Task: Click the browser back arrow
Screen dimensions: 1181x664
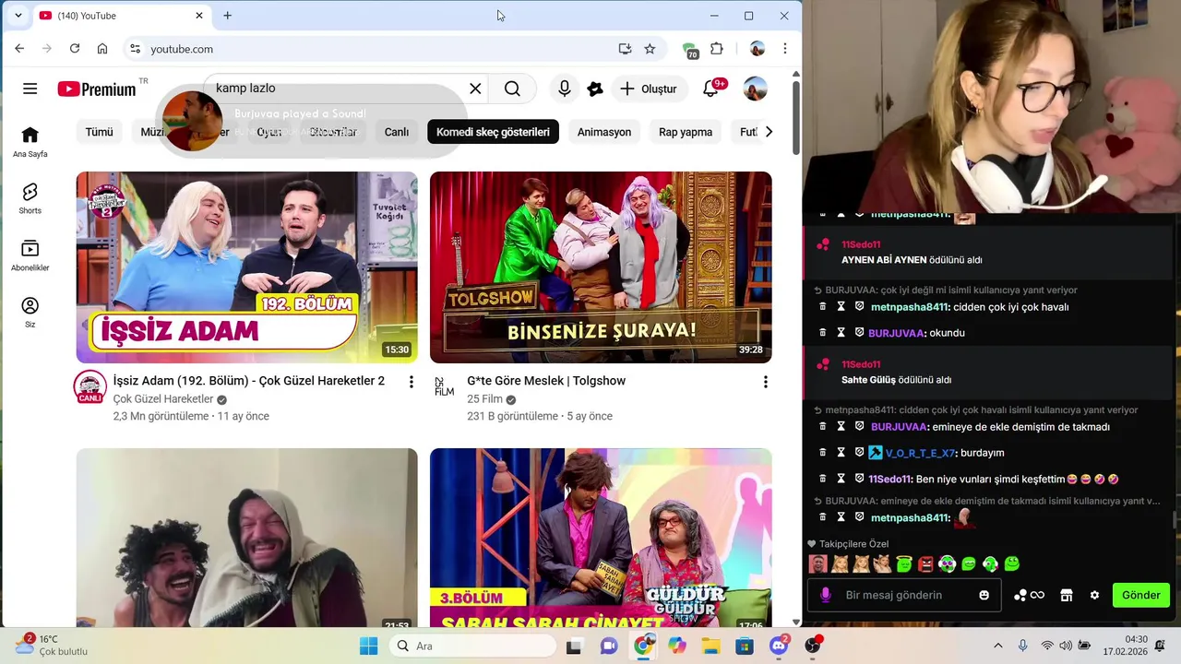Action: pos(19,49)
